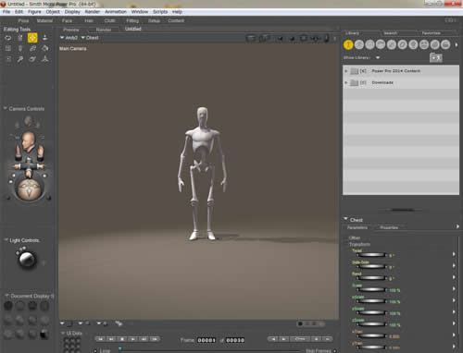
Task: Select the Taper editing tool
Action: [x=20, y=48]
